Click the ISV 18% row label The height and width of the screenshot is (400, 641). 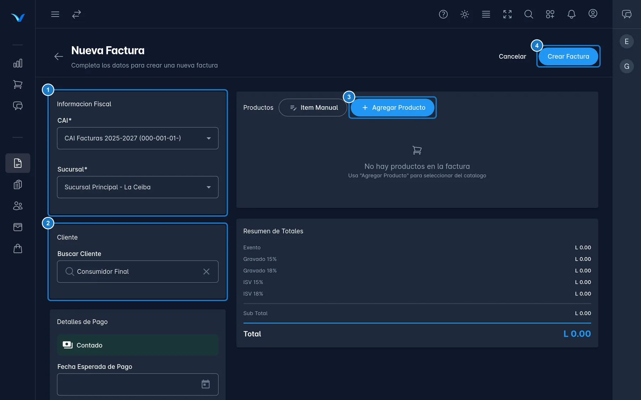[x=253, y=294]
